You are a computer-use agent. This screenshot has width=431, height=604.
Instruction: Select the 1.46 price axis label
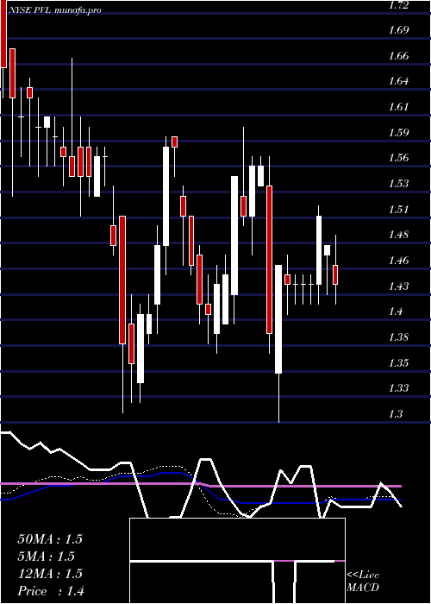pos(399,261)
